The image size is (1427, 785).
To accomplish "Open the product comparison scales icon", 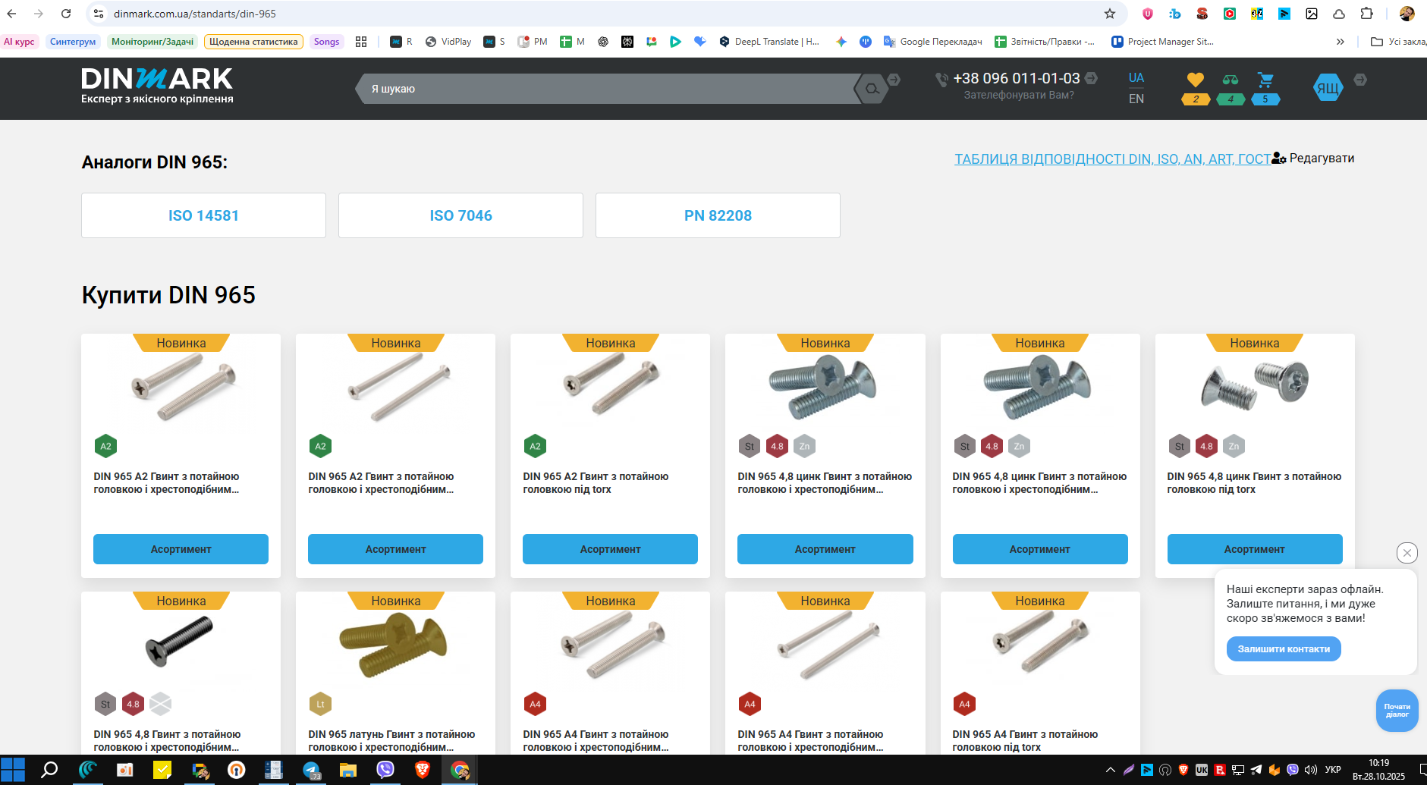I will point(1231,80).
